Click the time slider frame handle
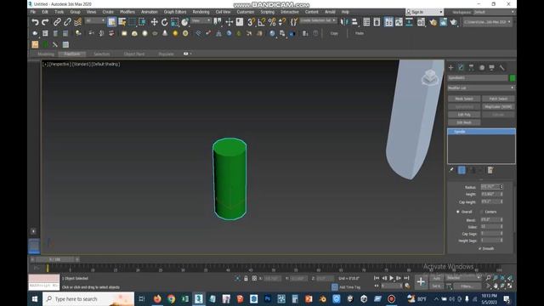This screenshot has height=306, width=544. pos(54,259)
